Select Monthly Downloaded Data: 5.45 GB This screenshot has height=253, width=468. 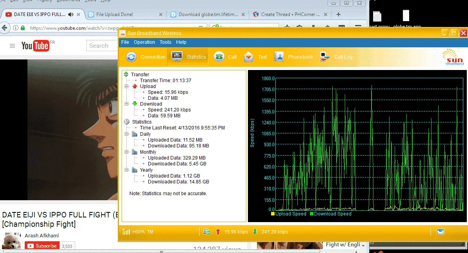pyautogui.click(x=177, y=164)
